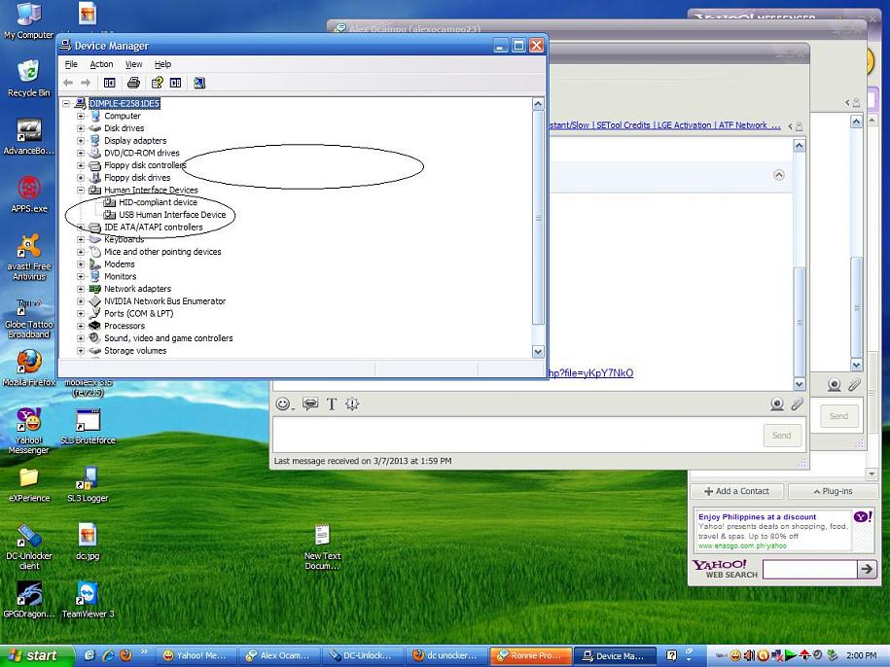The height and width of the screenshot is (667, 890).
Task: Click the Plug-ins button in Yahoo Messenger
Action: [832, 491]
